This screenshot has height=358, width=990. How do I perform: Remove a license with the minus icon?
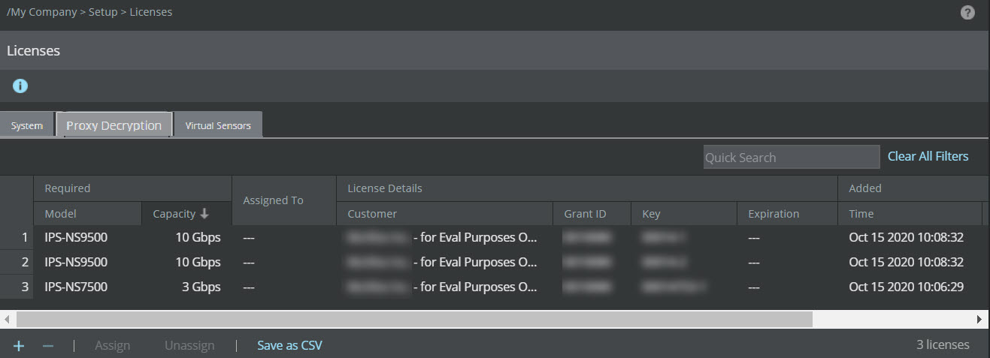tap(48, 346)
